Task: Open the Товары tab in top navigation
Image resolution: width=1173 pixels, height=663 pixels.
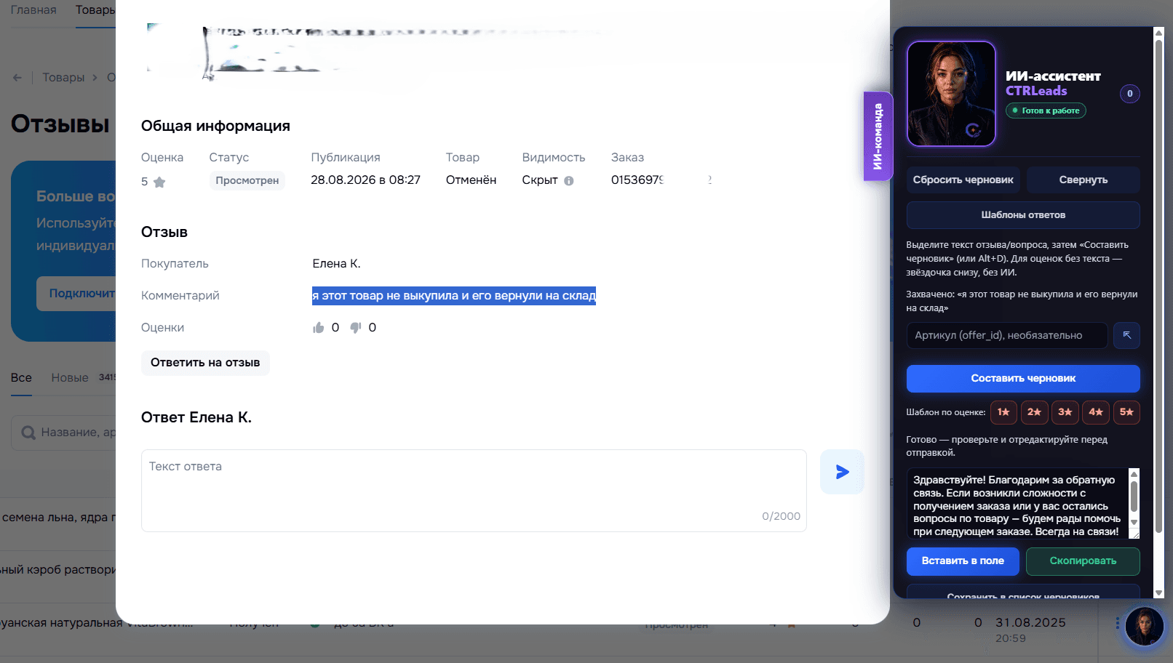Action: (x=95, y=10)
